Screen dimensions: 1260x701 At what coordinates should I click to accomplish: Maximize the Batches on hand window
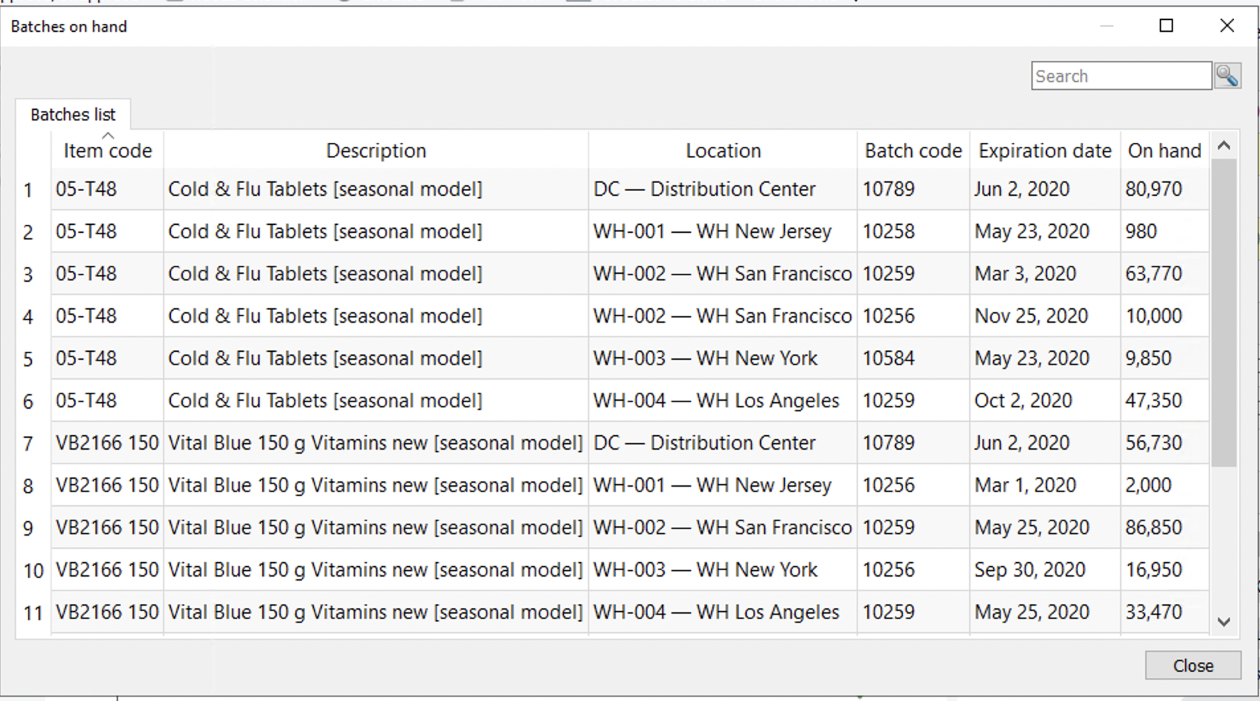[1167, 26]
